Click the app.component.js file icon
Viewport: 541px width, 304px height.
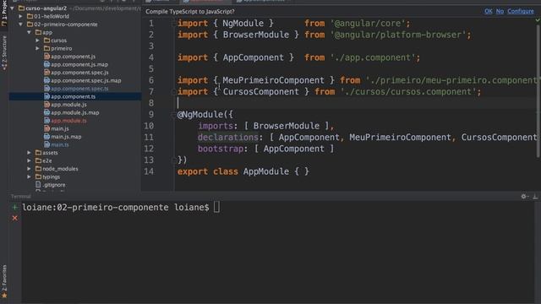click(47, 57)
